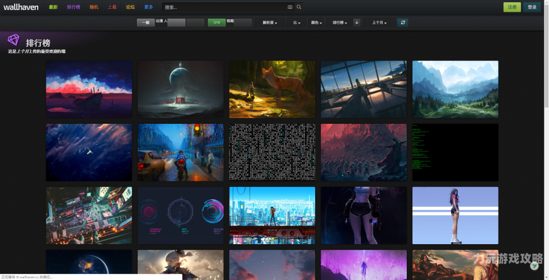Expand the 比 ratio dropdown

pyautogui.click(x=297, y=23)
